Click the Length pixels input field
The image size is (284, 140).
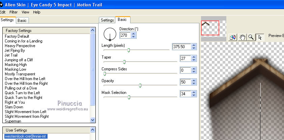182,46
